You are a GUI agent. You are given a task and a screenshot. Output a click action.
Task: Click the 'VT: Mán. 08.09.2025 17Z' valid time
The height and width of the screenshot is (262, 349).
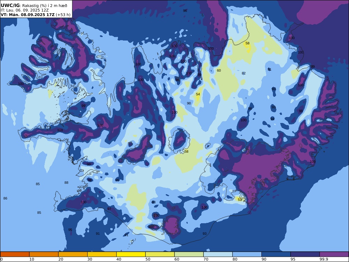(x=27, y=15)
